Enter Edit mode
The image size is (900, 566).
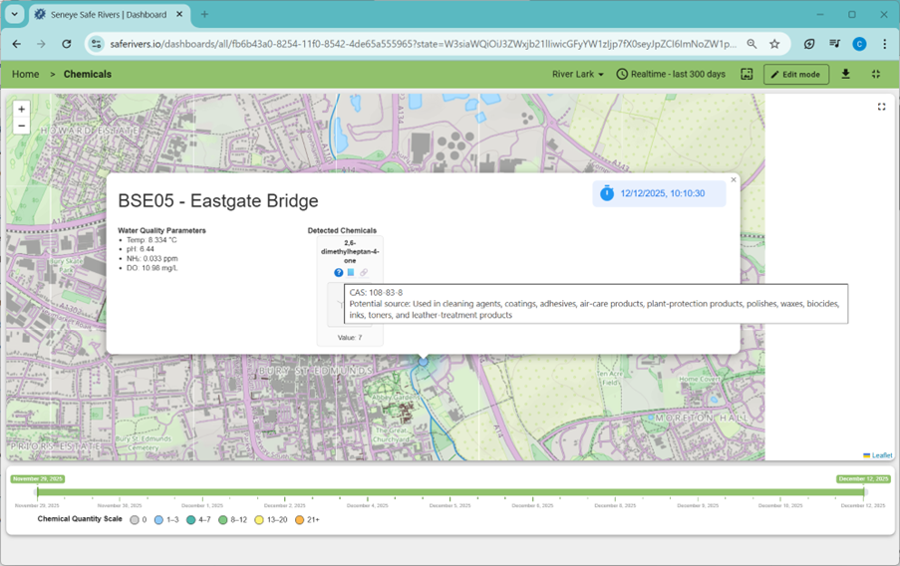tap(795, 74)
